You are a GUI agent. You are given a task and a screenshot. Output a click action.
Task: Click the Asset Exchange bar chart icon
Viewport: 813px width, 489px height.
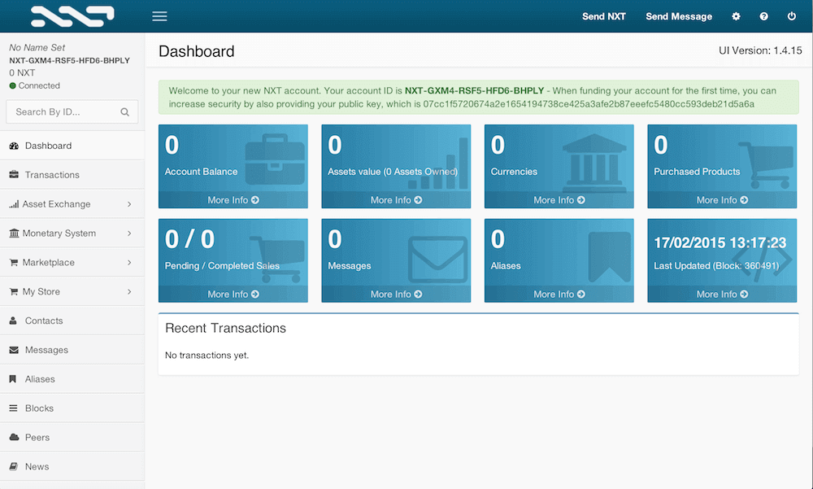(14, 204)
